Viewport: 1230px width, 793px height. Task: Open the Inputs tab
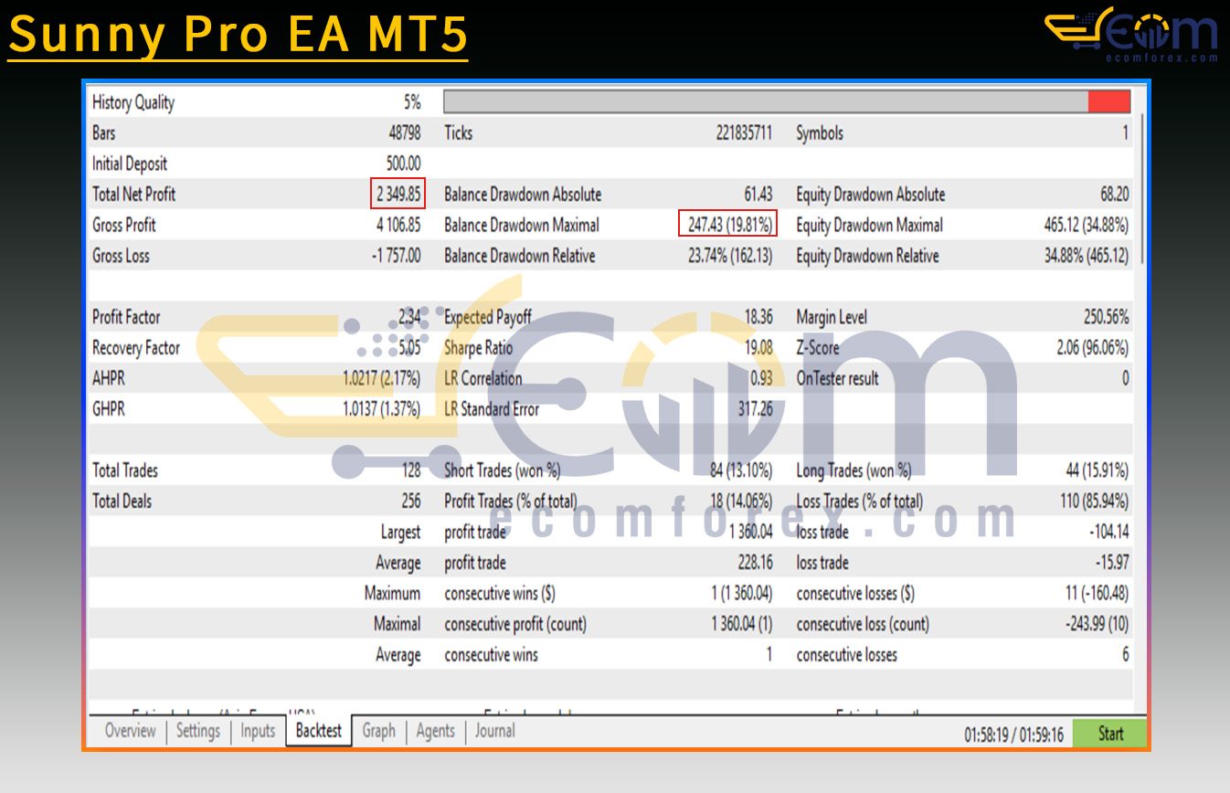[258, 731]
